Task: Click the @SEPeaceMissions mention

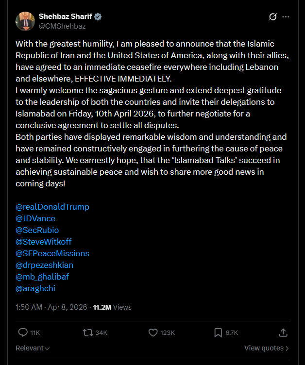Action: [x=52, y=253]
